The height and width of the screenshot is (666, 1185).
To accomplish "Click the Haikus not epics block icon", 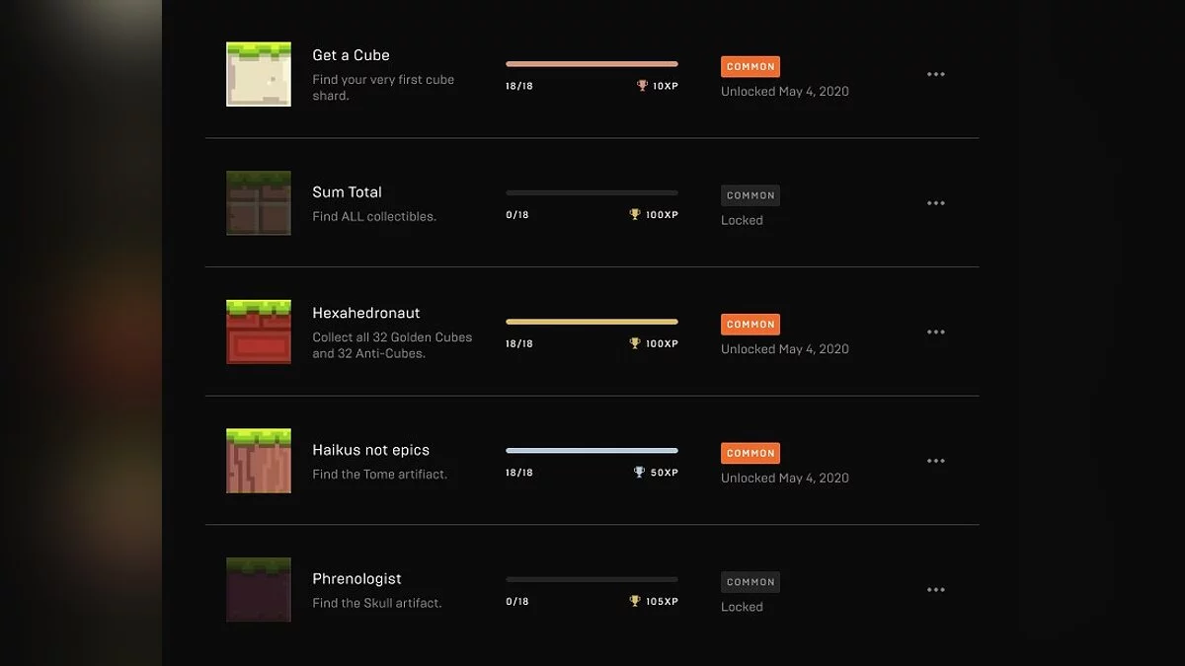I will point(259,461).
